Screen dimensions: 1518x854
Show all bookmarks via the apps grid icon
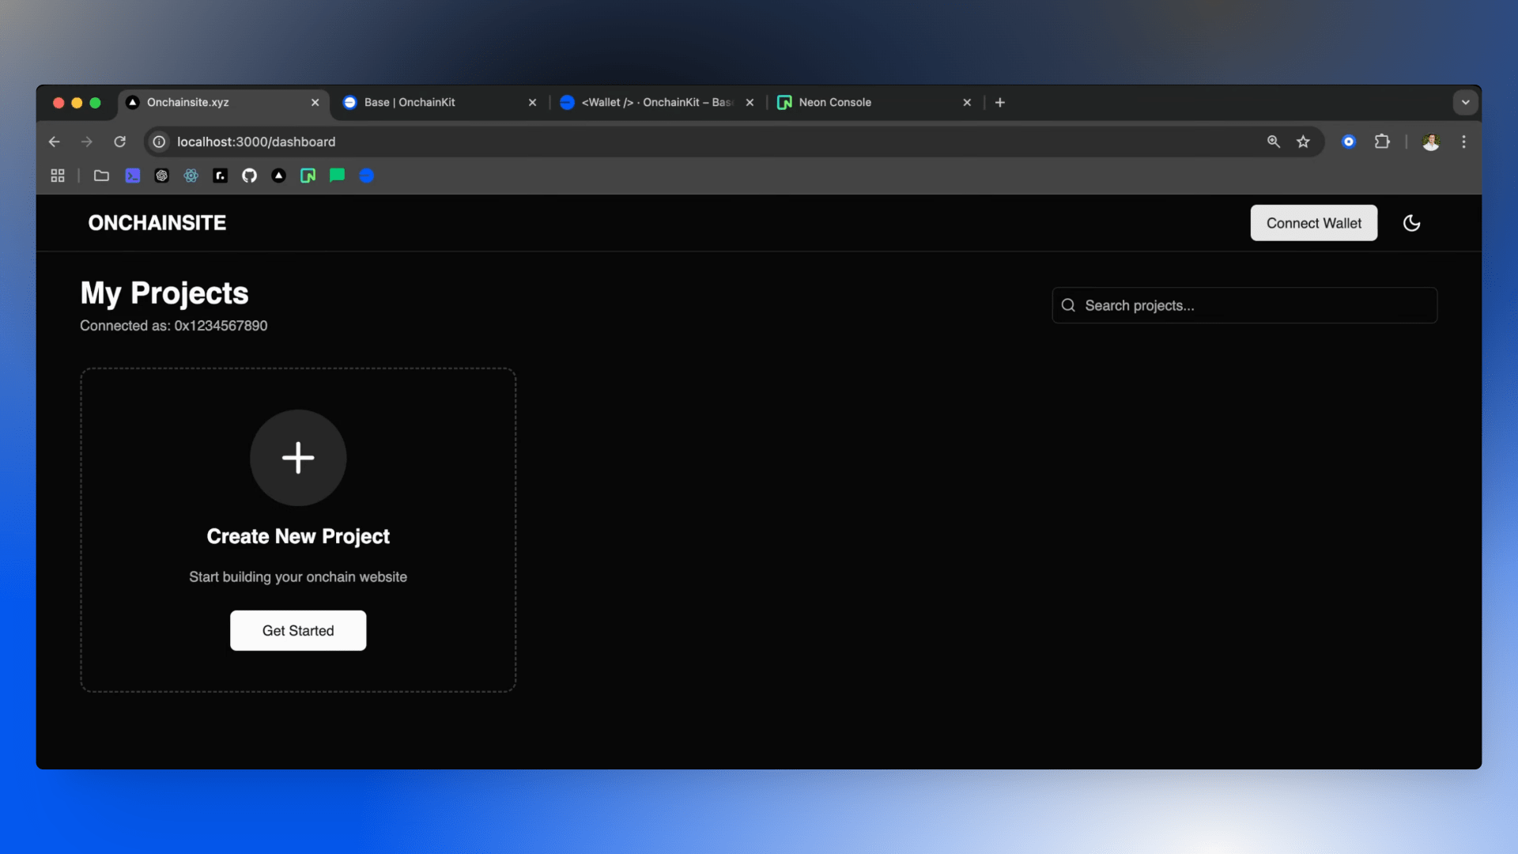click(x=57, y=176)
